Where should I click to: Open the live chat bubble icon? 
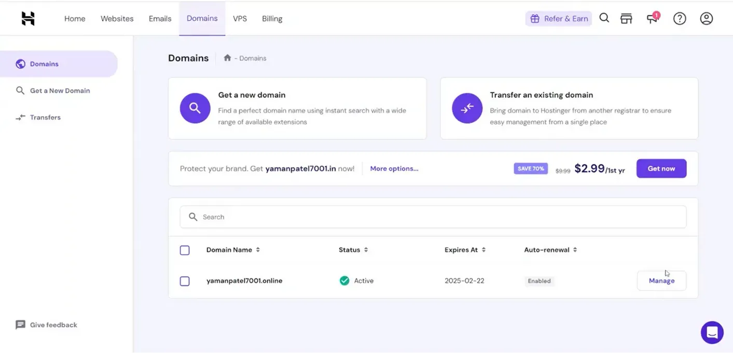(712, 332)
